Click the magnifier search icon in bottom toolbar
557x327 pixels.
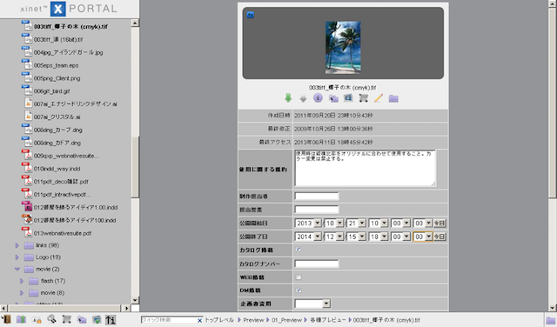tap(51, 319)
